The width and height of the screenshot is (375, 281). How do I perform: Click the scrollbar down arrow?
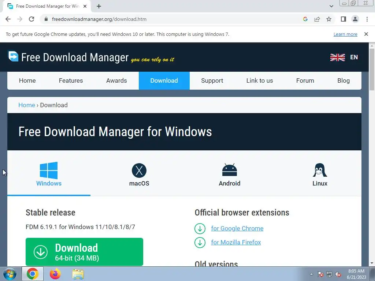coord(372,263)
